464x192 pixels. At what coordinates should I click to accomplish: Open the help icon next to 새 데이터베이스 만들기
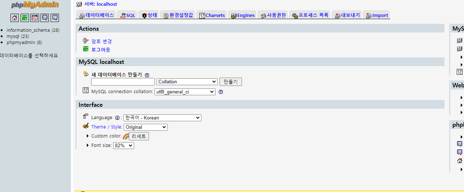(x=147, y=75)
